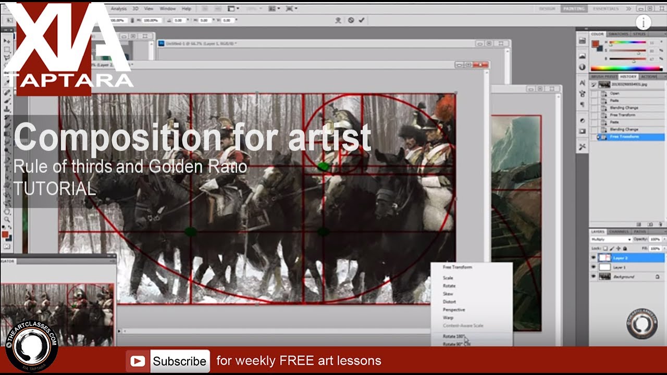Viewport: 667px width, 375px height.
Task: Choose Rotate 180° from the context menu
Action: click(454, 336)
